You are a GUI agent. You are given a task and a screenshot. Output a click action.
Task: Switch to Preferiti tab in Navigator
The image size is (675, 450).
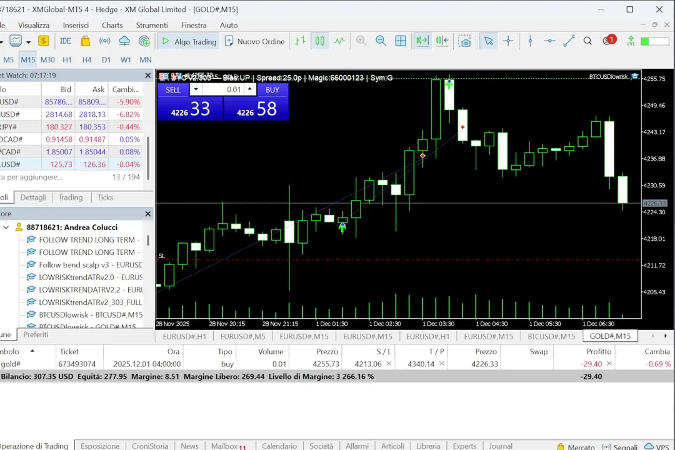coord(36,334)
